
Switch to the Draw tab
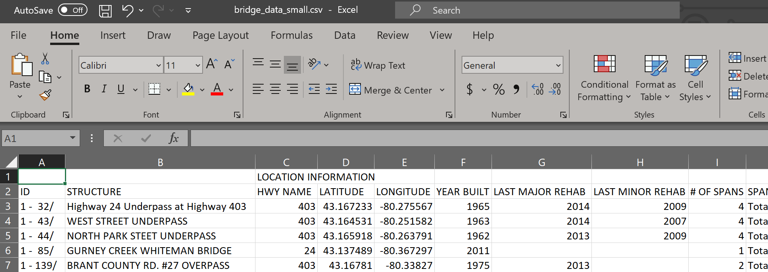(159, 35)
